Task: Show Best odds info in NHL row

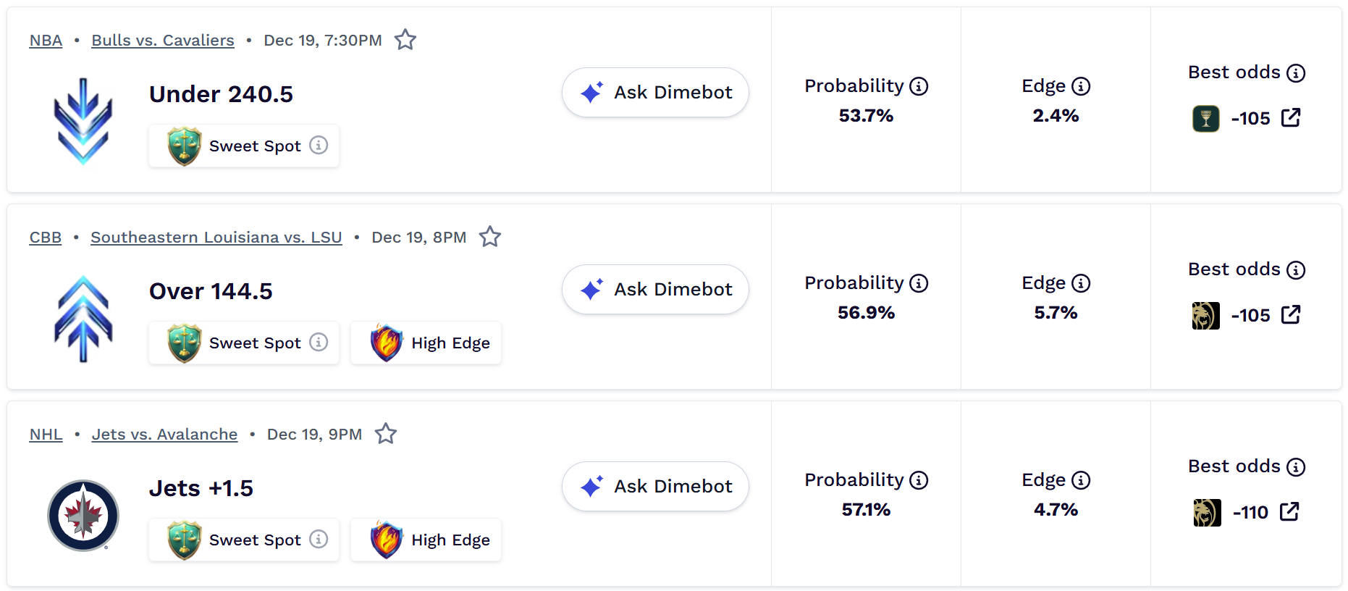Action: pyautogui.click(x=1296, y=467)
